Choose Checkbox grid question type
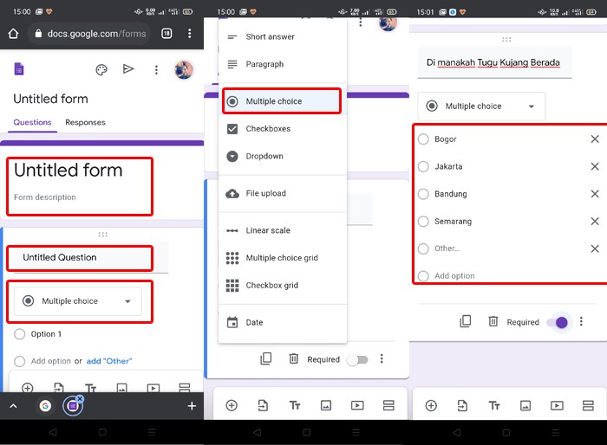 pos(282,286)
